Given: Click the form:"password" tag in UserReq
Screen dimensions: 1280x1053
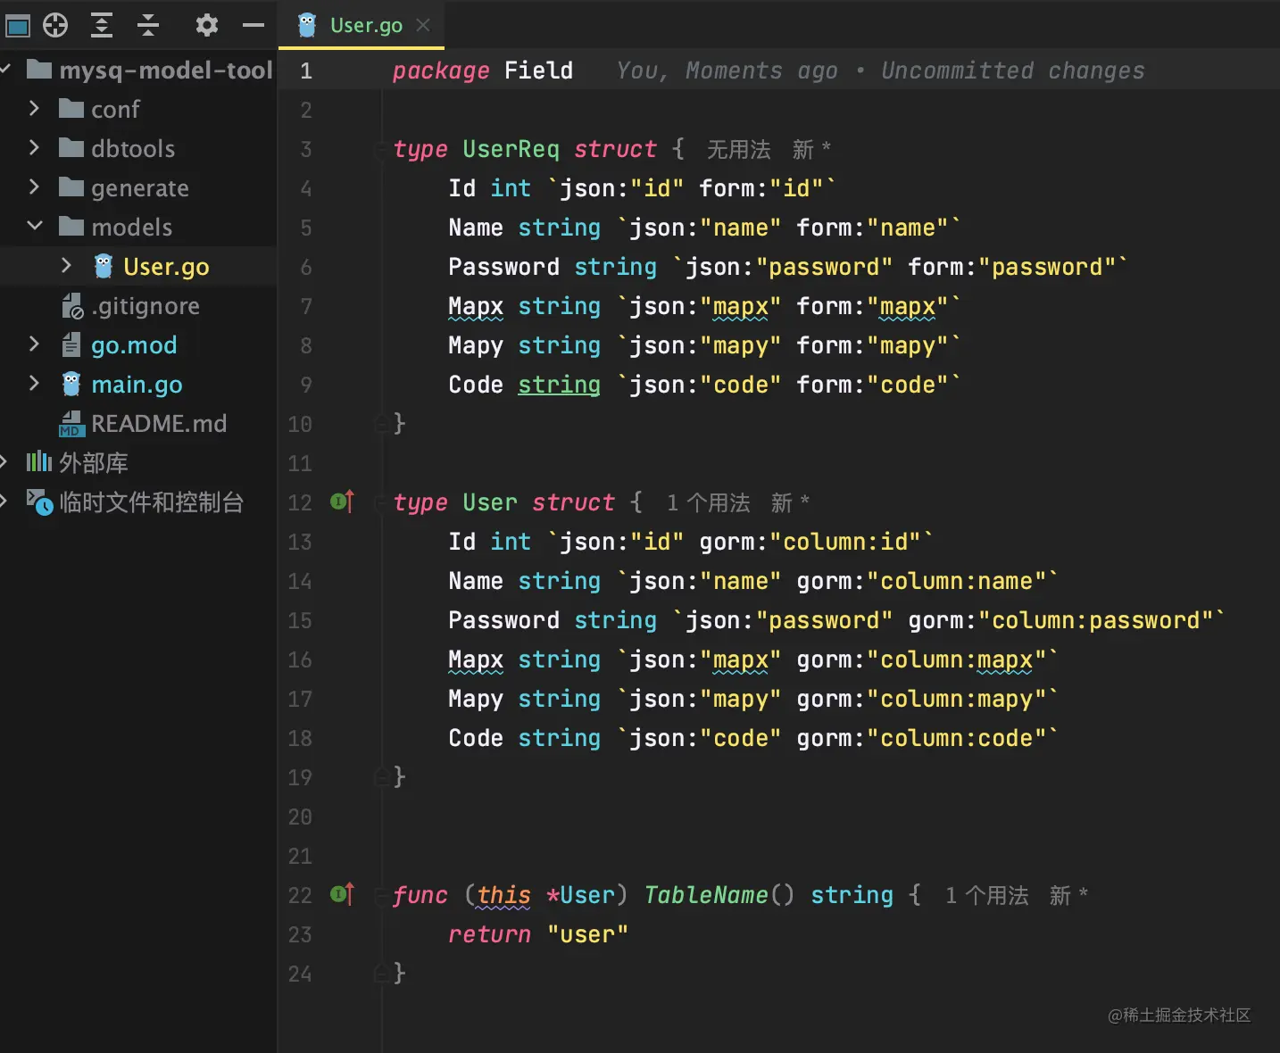Looking at the screenshot, I should (x=1012, y=267).
